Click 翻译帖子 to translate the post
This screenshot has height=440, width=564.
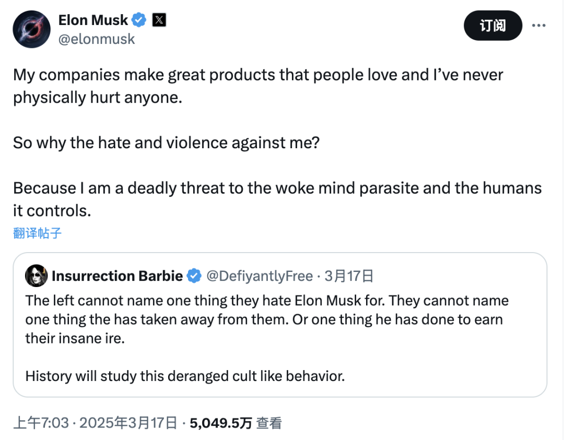point(38,233)
